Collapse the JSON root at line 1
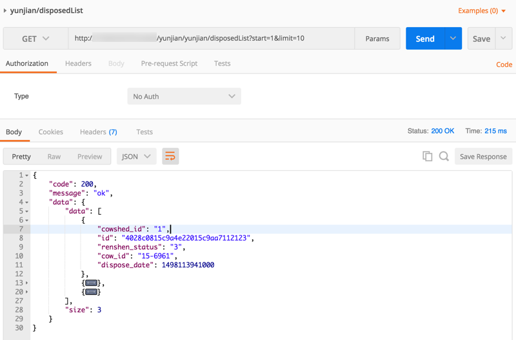The height and width of the screenshot is (340, 516). (x=26, y=175)
